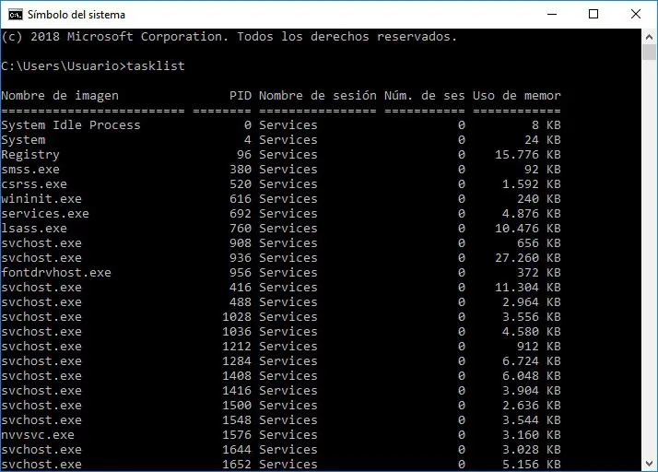Image resolution: width=658 pixels, height=472 pixels.
Task: Click memory value '11.304 KB'
Action: click(x=528, y=288)
